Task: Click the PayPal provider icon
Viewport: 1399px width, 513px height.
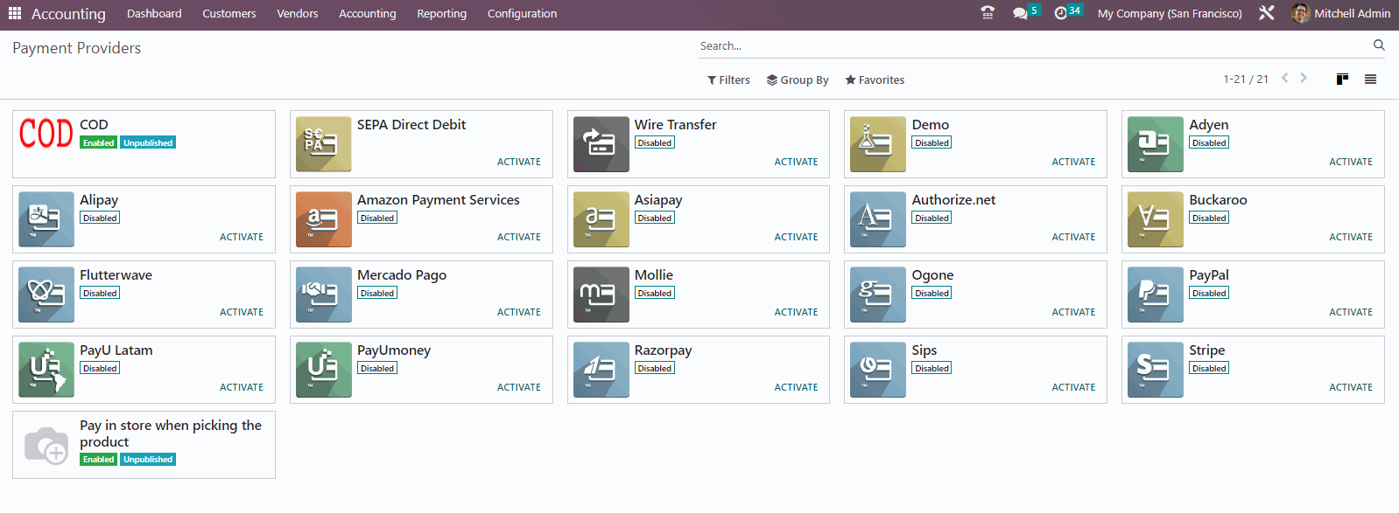Action: coord(1156,295)
